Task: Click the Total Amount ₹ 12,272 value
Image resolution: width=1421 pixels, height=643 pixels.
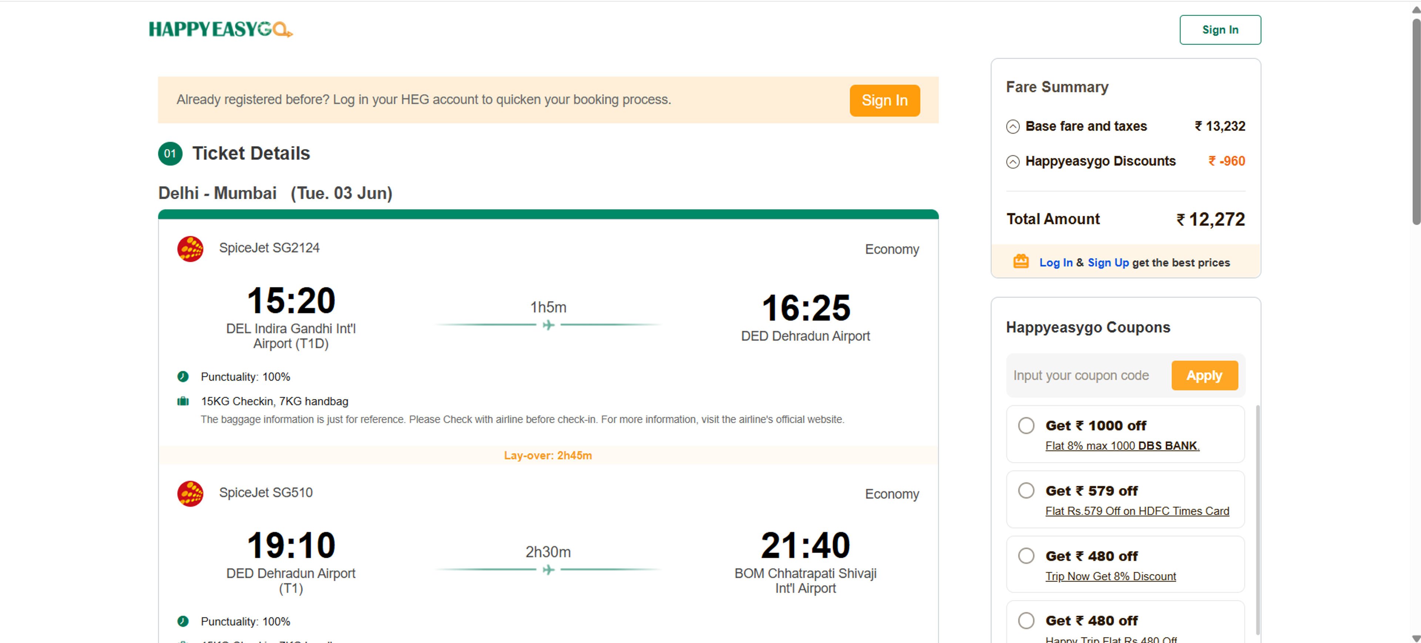Action: tap(1211, 220)
